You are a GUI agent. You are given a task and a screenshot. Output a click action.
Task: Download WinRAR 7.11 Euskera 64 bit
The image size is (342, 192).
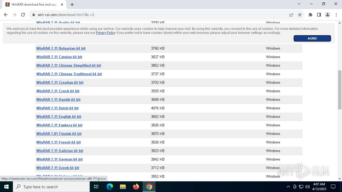[59, 125]
